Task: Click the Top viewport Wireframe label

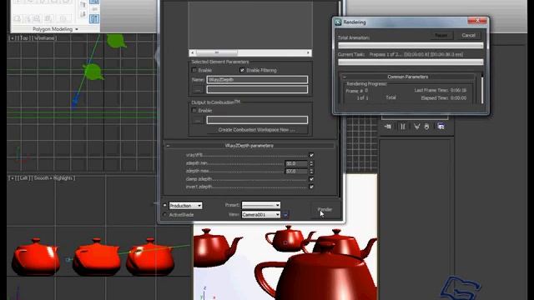Action: 44,38
